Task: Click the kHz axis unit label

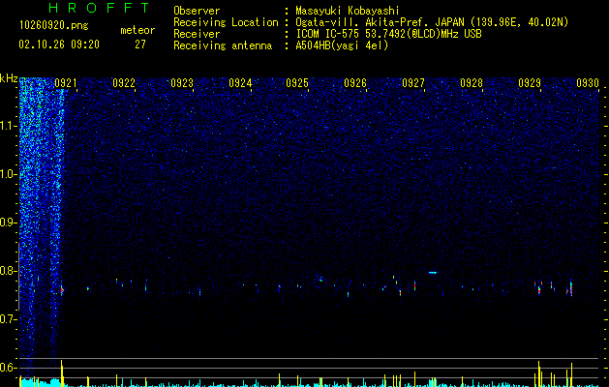Action: (9, 78)
